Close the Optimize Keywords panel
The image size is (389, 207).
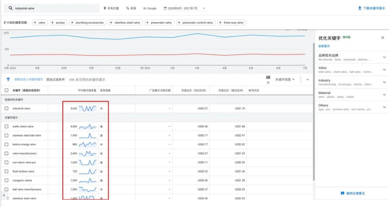click(x=382, y=38)
